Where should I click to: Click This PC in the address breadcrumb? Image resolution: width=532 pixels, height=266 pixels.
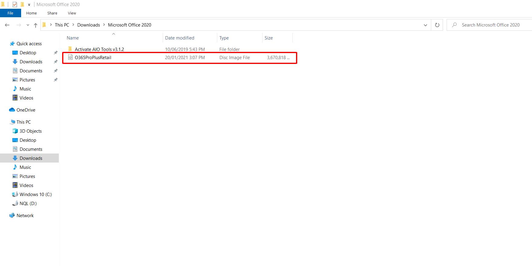click(62, 25)
